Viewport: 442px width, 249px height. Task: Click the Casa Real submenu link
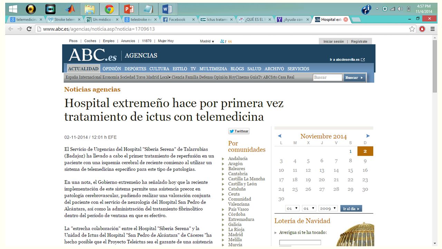[x=286, y=77]
